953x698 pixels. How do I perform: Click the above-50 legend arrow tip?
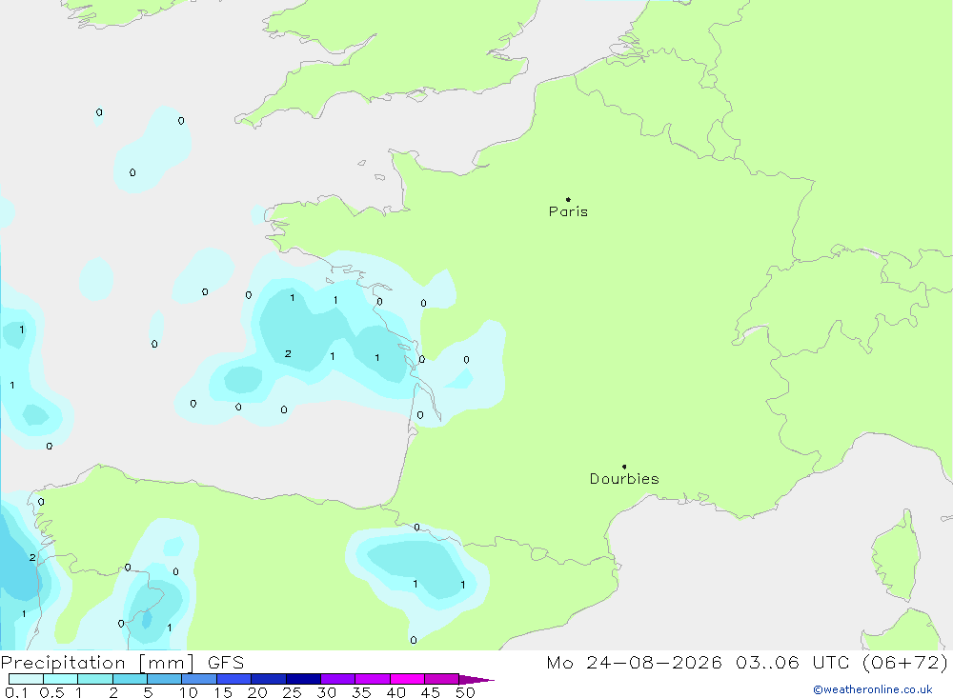coord(476,679)
